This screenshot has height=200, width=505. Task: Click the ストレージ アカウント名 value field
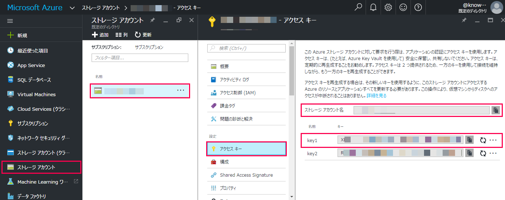point(421,110)
